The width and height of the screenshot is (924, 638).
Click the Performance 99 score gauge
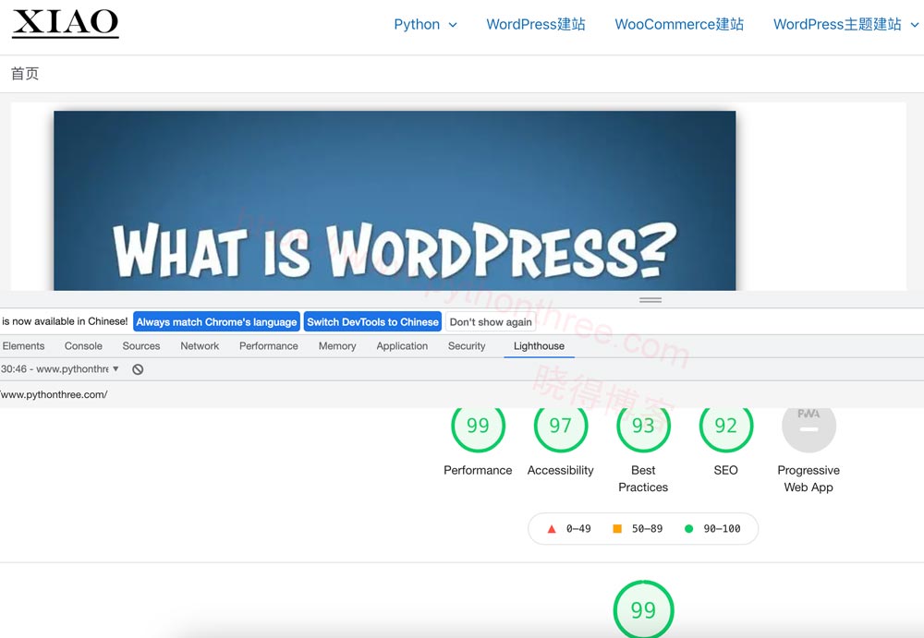tap(478, 426)
